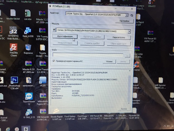Click the adapter refresh icon
Viewport: 174px width, 131px height.
[x=132, y=15]
